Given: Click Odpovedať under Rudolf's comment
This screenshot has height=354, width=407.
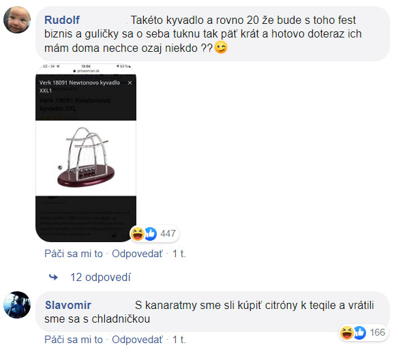Looking at the screenshot, I should point(137,254).
